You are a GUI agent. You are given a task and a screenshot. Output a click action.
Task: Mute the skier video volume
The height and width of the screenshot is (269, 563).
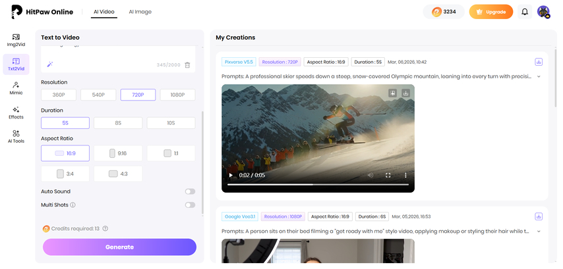point(370,175)
